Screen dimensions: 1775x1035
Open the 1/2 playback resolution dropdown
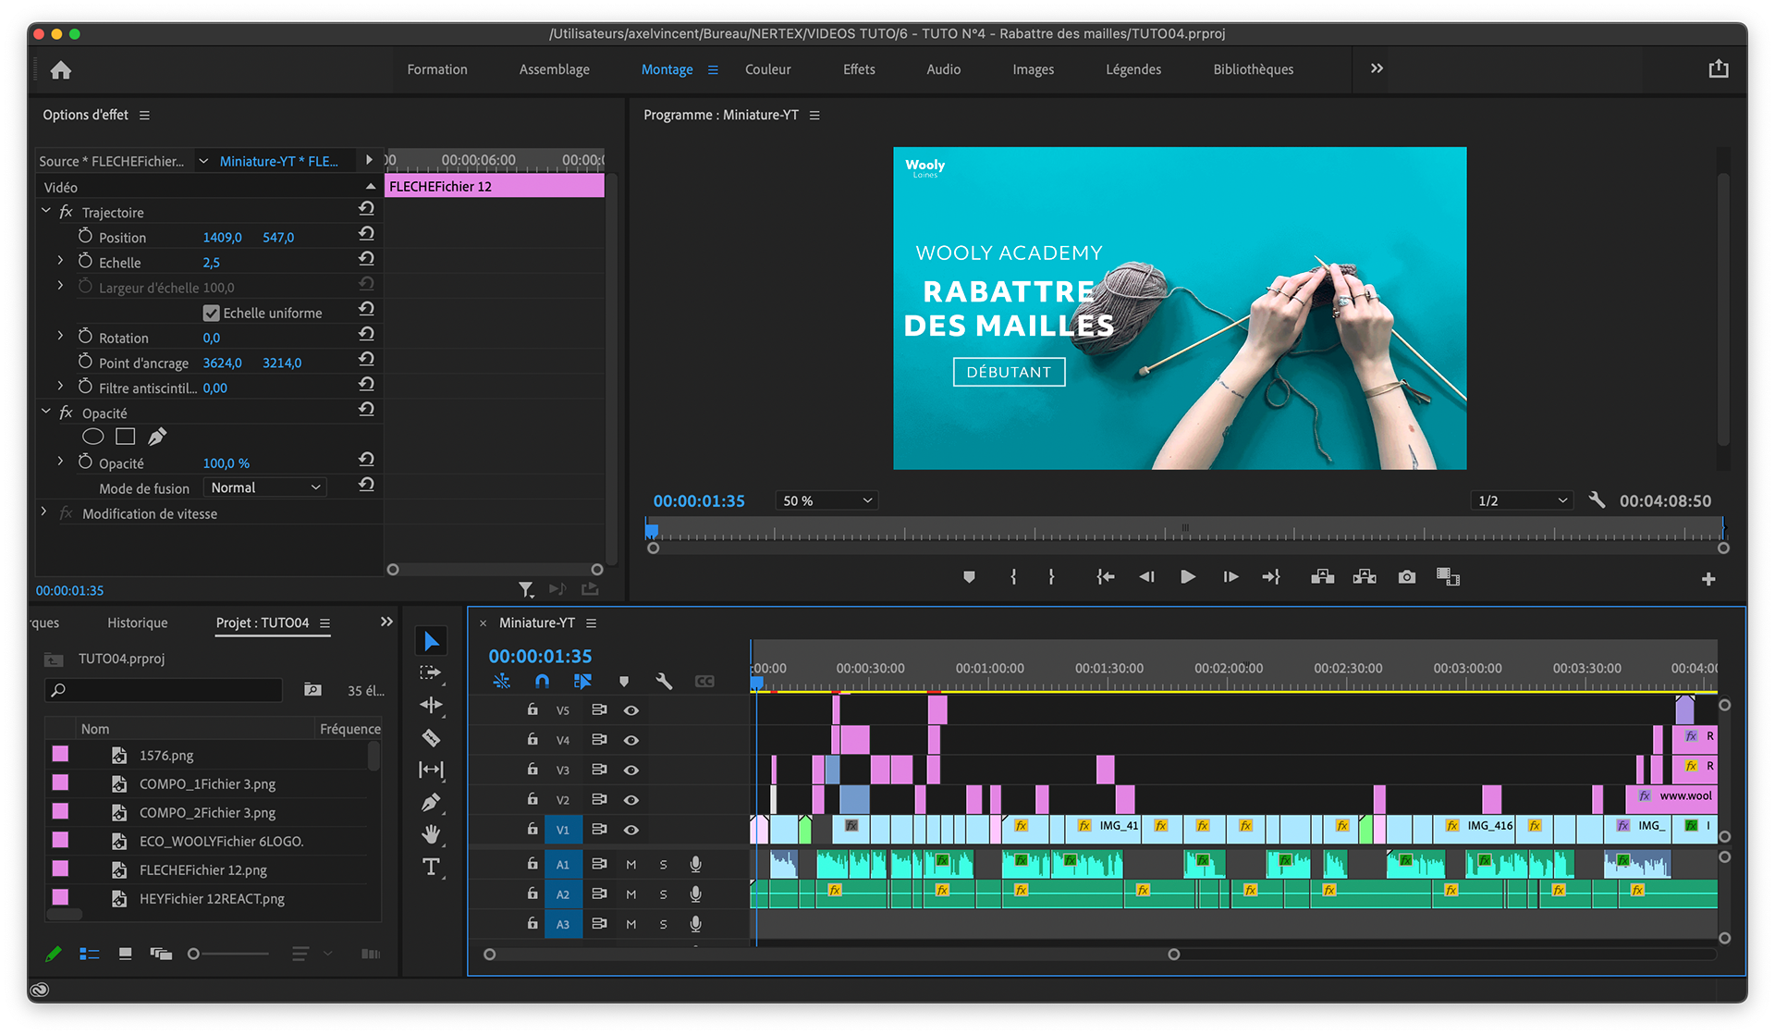1522,500
